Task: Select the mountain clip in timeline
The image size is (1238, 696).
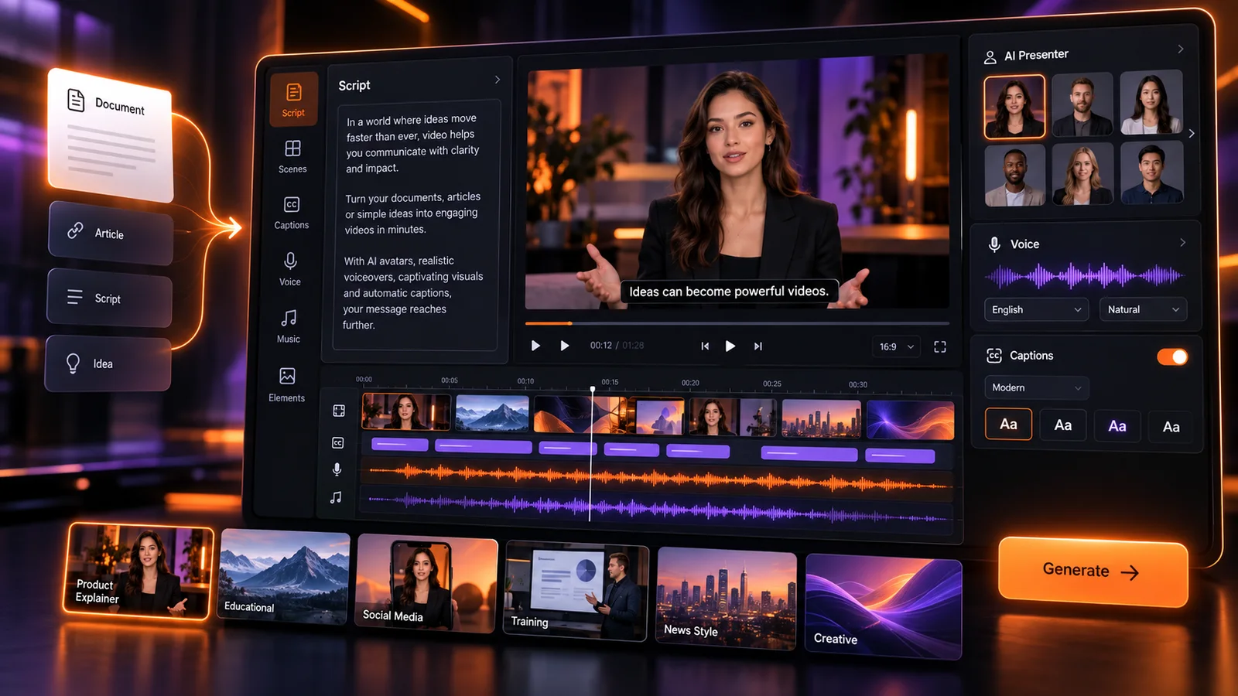Action: 492,413
